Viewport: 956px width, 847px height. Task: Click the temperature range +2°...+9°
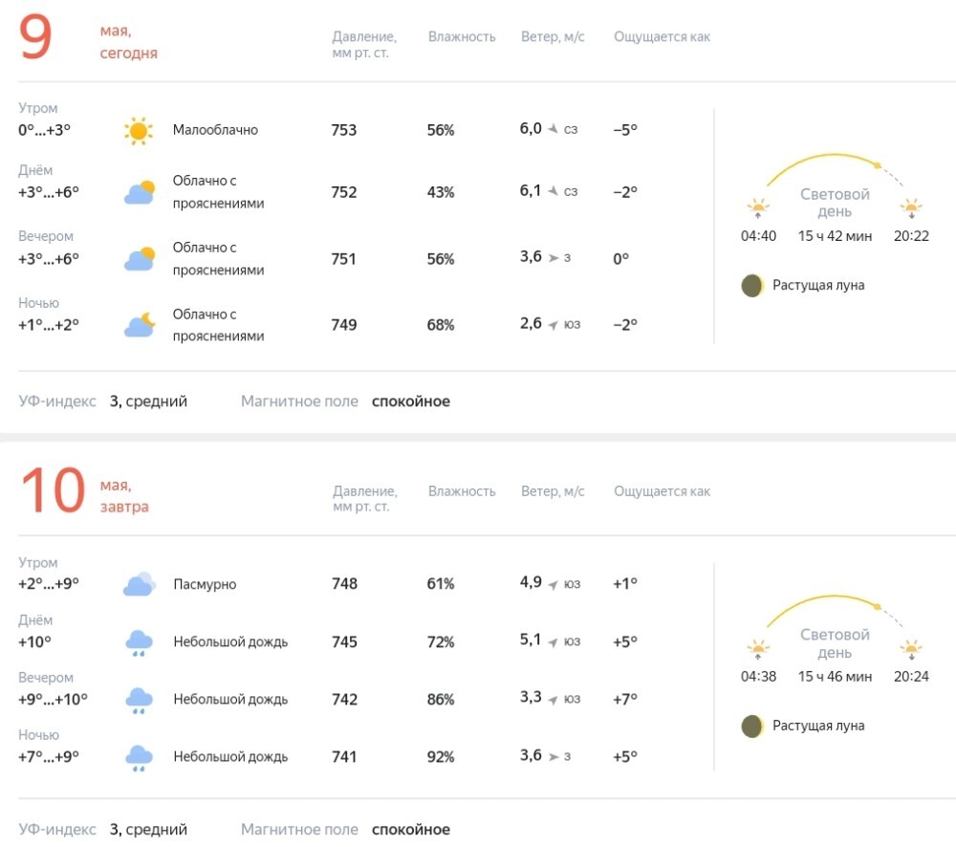(49, 583)
